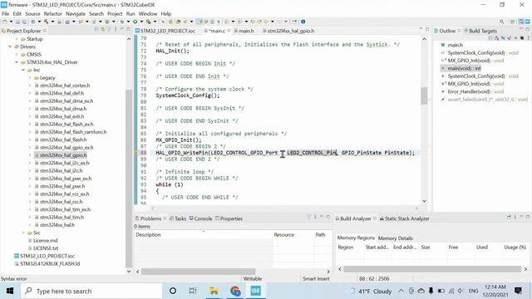Viewport: 532px width, 299px height.
Task: Open File Explorer from taskbar
Action: coord(214,291)
